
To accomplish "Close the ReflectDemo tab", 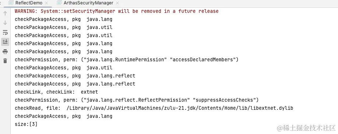I will pyautogui.click(x=46, y=3).
